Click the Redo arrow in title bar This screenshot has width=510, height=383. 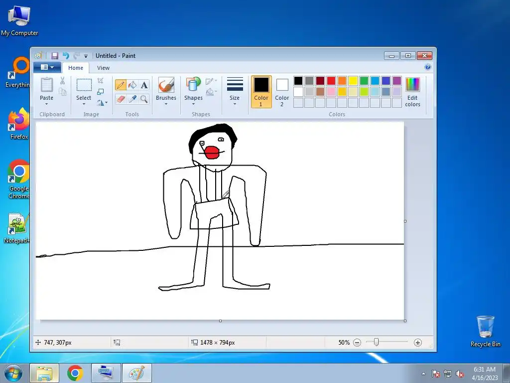[x=76, y=56]
